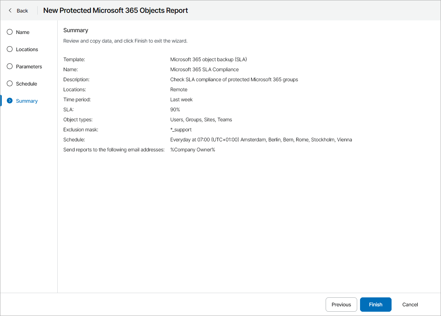
Task: Click the template value 'Microsoft 365 object backup (SLA)'
Action: [x=208, y=59]
